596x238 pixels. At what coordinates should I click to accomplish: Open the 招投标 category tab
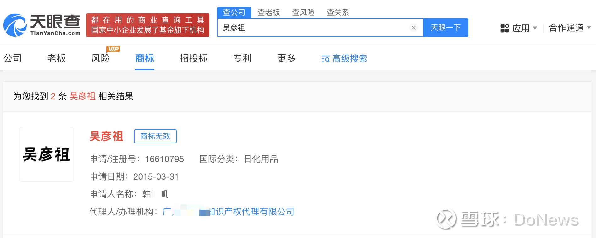coord(194,58)
